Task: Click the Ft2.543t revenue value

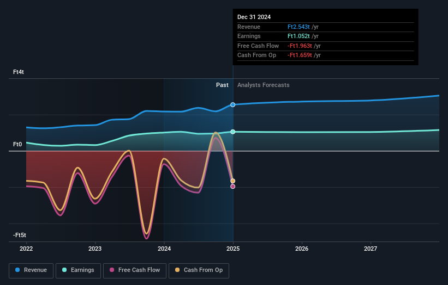Action: click(x=298, y=27)
